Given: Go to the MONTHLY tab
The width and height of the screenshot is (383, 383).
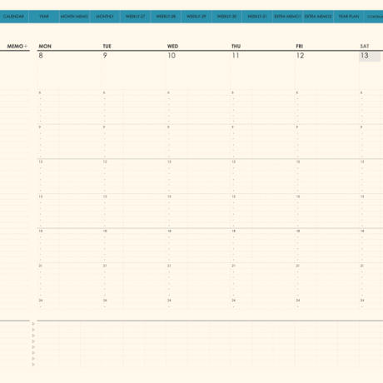Looking at the screenshot, I should 105,17.
